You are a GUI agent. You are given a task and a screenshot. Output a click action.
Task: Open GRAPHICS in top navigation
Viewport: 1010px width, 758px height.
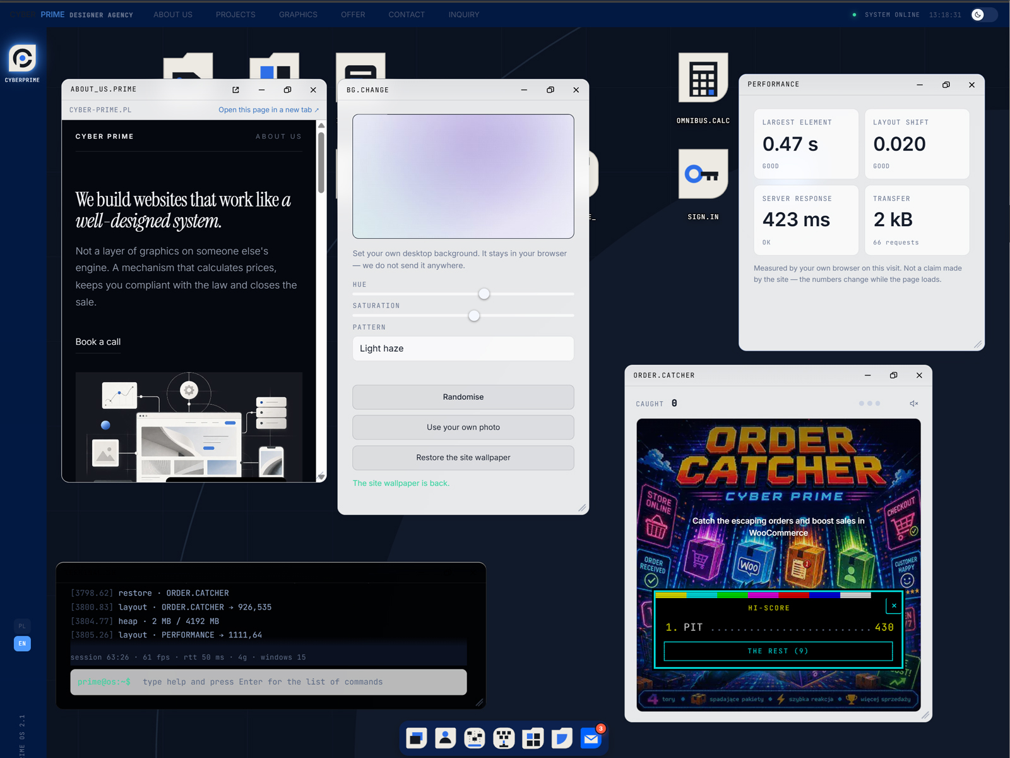coord(298,15)
